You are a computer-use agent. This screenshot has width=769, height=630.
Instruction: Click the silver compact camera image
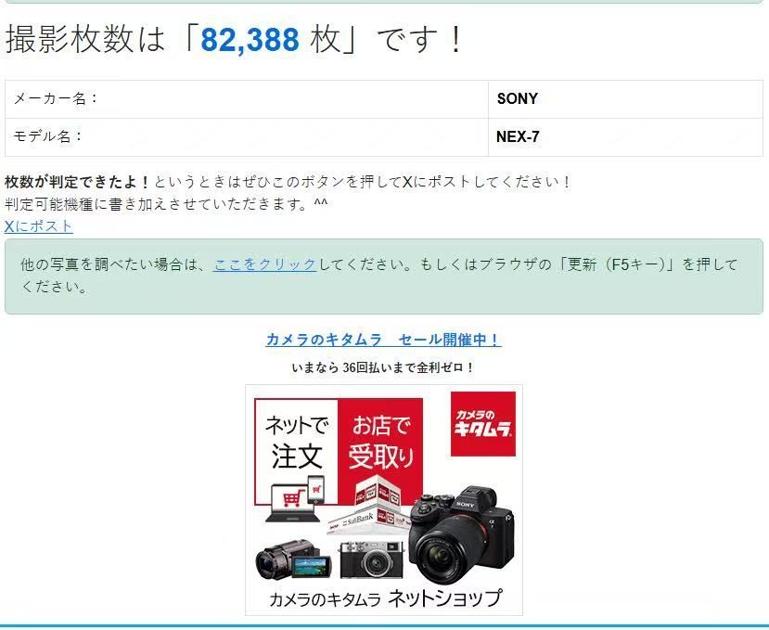click(372, 559)
